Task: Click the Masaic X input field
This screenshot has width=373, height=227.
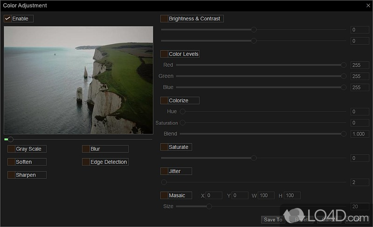Action: tap(214, 195)
